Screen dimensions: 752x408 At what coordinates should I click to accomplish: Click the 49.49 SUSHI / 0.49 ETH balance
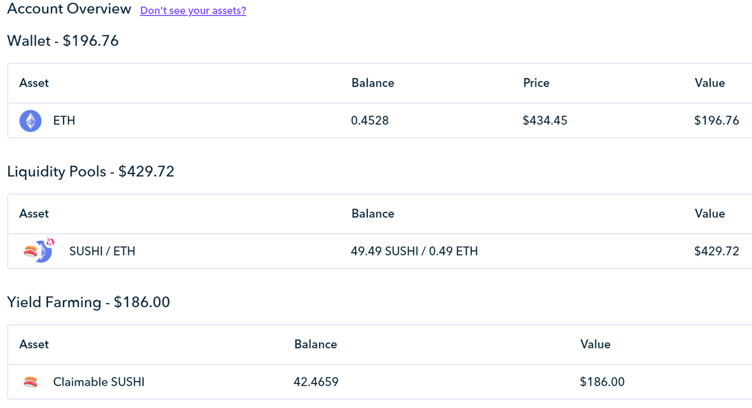point(414,251)
